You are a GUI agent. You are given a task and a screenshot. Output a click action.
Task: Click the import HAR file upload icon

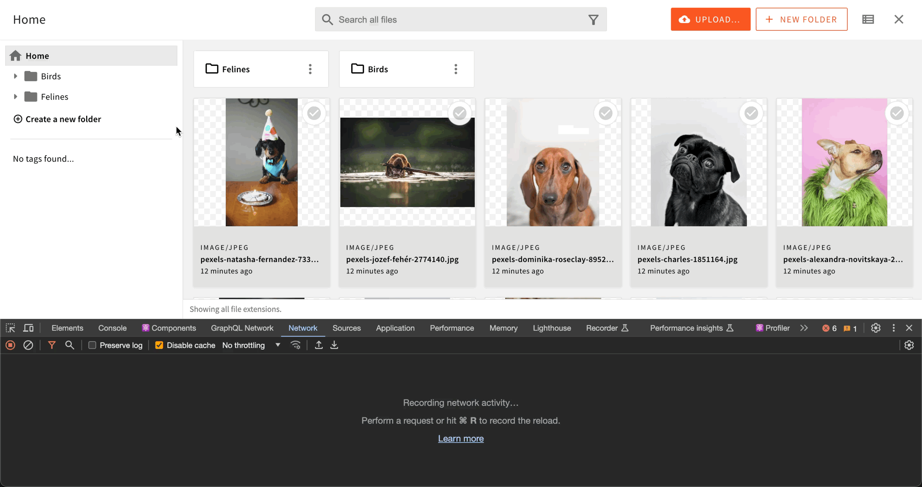tap(319, 345)
